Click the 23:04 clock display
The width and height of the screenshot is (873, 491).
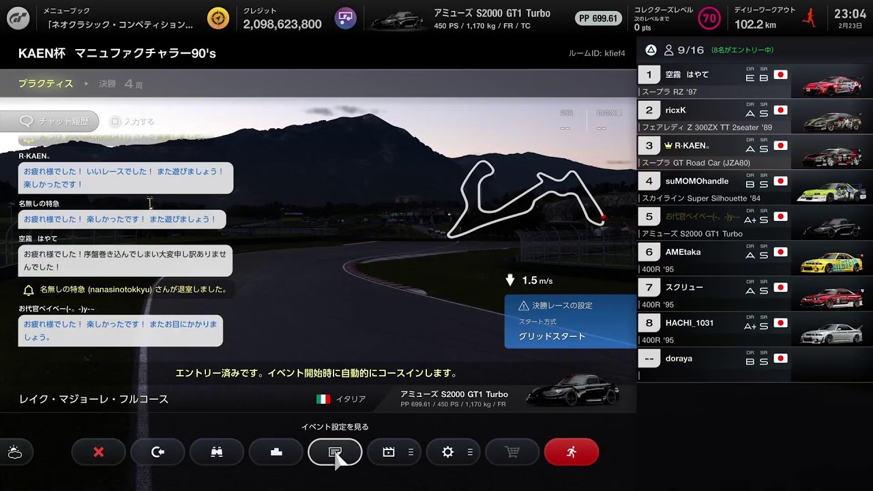[850, 14]
